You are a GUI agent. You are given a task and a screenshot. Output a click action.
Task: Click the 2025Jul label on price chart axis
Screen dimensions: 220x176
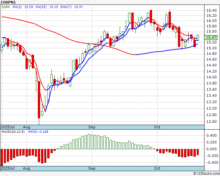coord(8,127)
